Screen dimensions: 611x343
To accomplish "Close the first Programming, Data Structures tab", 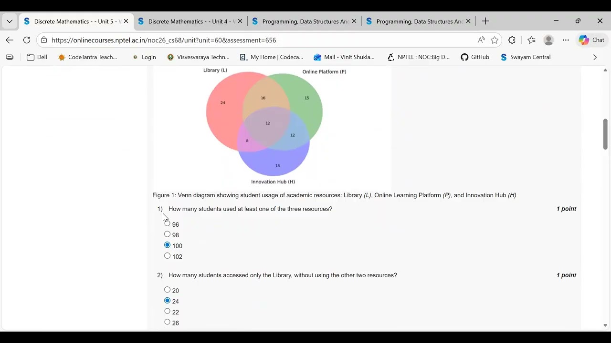I will [354, 21].
